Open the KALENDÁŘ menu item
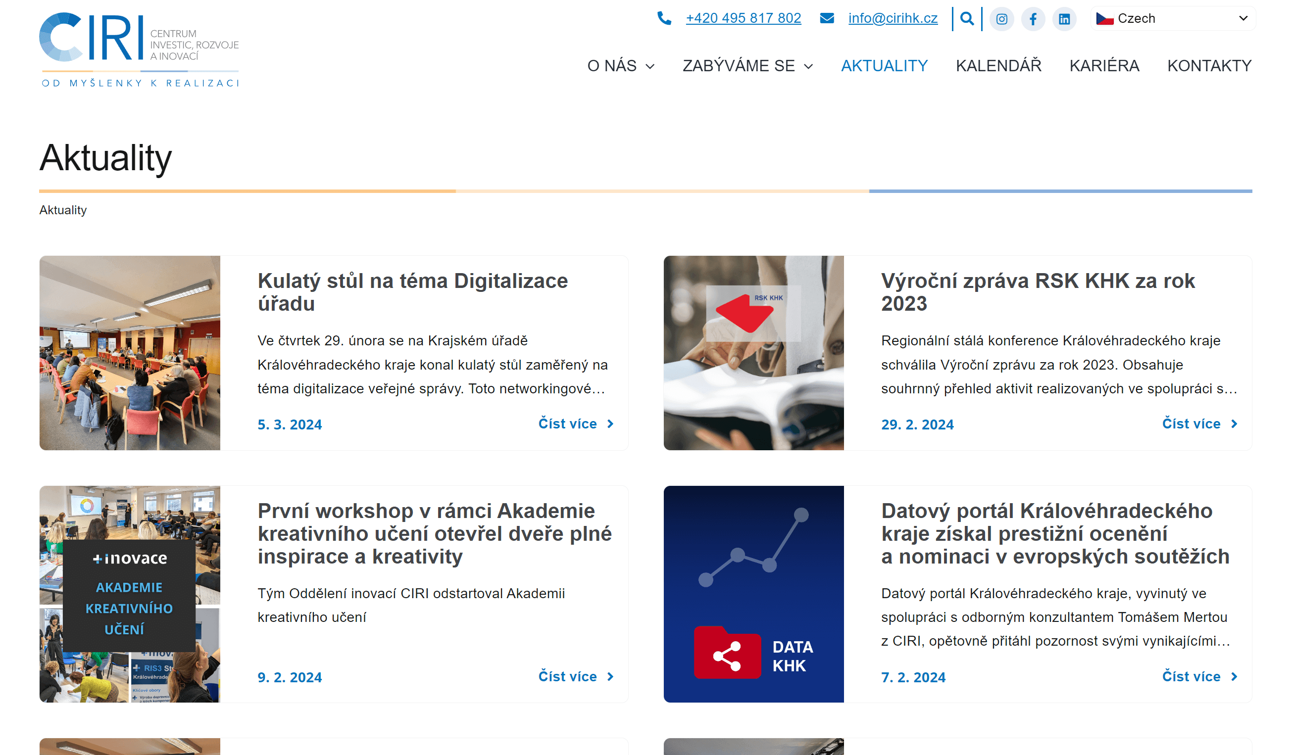Screen dimensions: 1292x755 pos(998,66)
